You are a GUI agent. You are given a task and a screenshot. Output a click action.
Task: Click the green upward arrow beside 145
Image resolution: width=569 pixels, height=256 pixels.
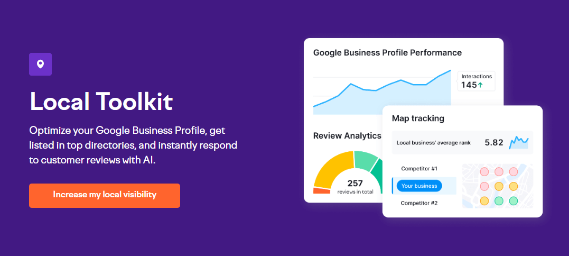coord(480,85)
